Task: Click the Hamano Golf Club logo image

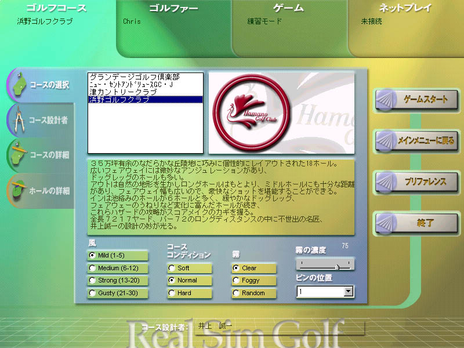Action: tap(281, 113)
